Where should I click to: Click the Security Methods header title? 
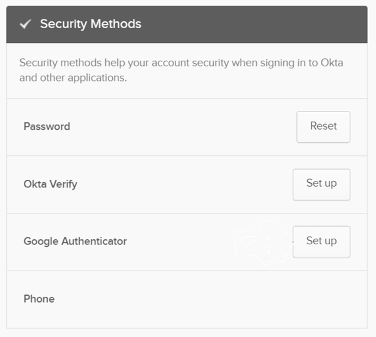tap(90, 24)
